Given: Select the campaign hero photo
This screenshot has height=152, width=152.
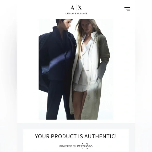Looking at the screenshot, I should tap(76, 69).
